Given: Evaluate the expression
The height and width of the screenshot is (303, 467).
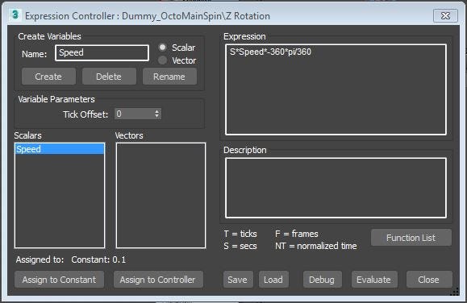Looking at the screenshot, I should tap(374, 280).
